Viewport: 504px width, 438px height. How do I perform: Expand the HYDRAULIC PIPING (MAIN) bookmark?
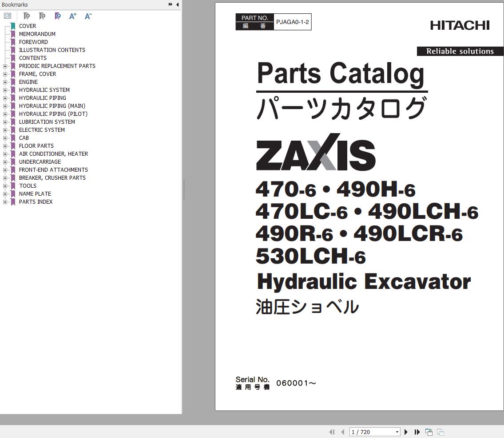click(5, 106)
